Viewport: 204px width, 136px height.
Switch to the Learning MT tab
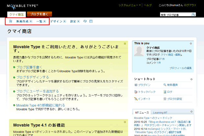pyautogui.click(x=160, y=113)
